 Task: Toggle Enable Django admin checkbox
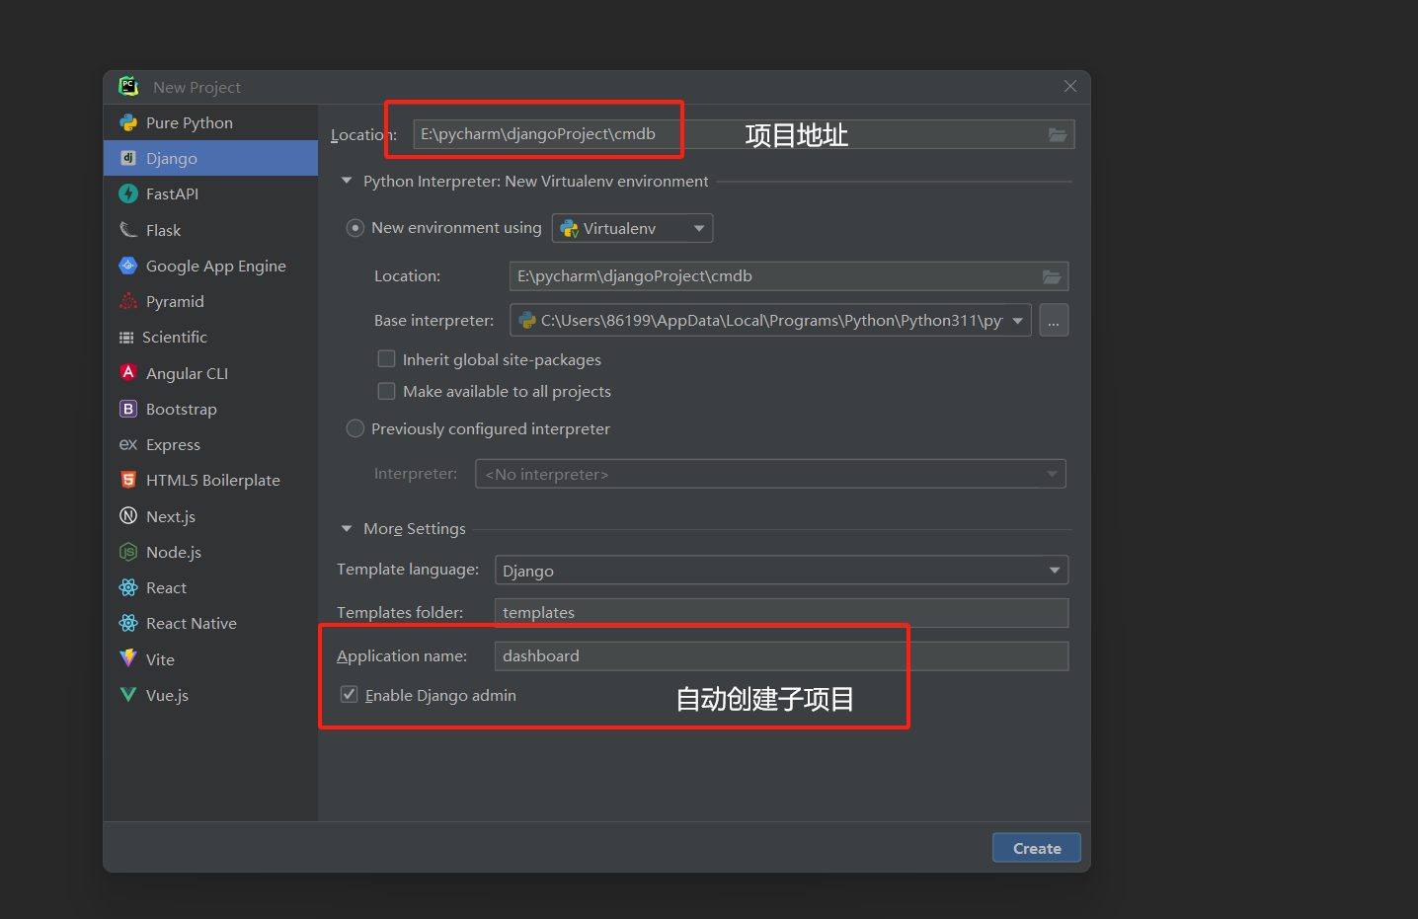coord(349,695)
